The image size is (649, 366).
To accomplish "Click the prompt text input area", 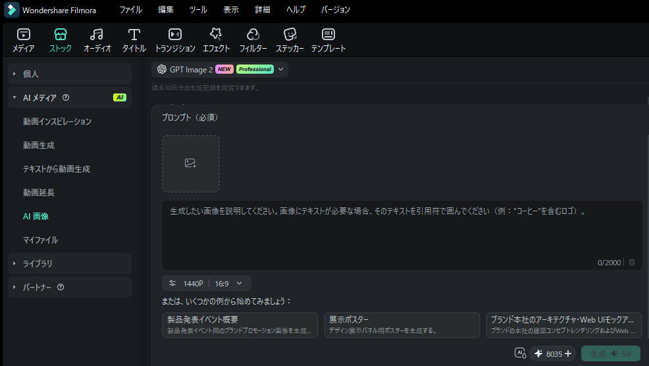I will [402, 235].
